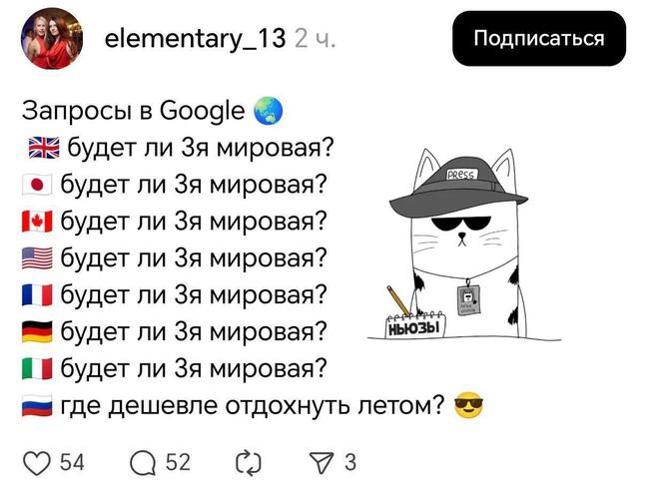The width and height of the screenshot is (654, 489).
Task: Click the Russia flag emoji
Action: click(x=37, y=405)
